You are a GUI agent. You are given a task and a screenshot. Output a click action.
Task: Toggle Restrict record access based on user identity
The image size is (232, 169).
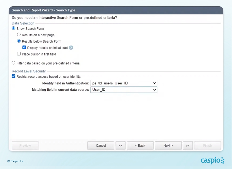coord(14,76)
